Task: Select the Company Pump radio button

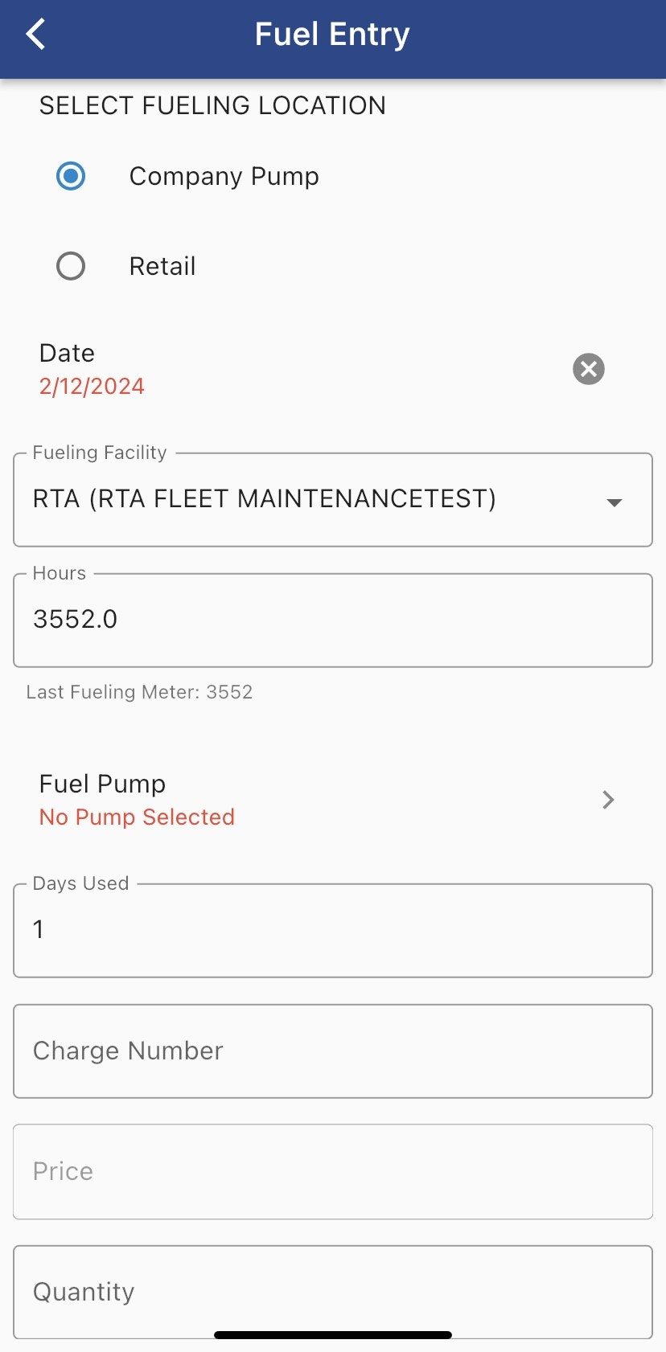Action: coord(71,176)
